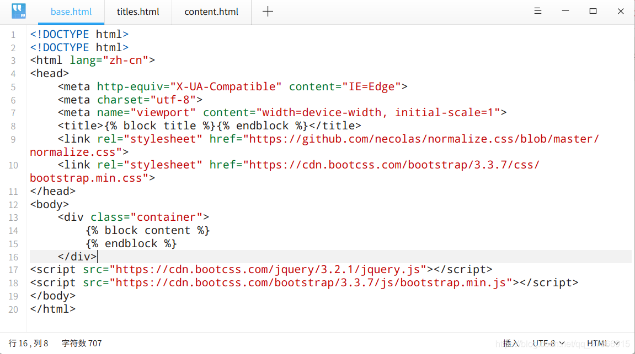Click the bootcss bootstrap css href URL
This screenshot has height=354, width=635.
tap(394, 165)
